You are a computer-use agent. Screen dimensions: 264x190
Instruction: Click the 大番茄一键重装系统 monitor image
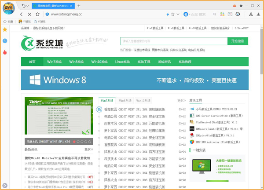(202, 166)
